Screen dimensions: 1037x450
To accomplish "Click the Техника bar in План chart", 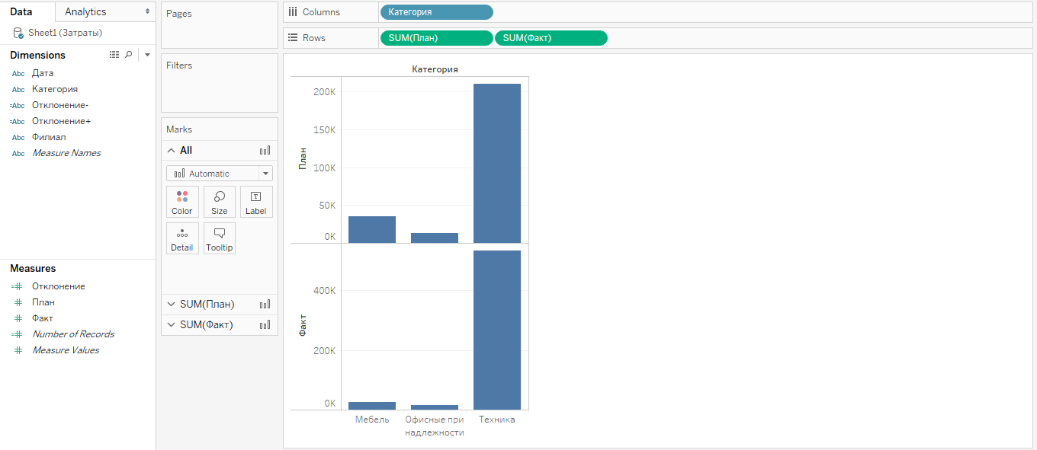I will (x=496, y=164).
